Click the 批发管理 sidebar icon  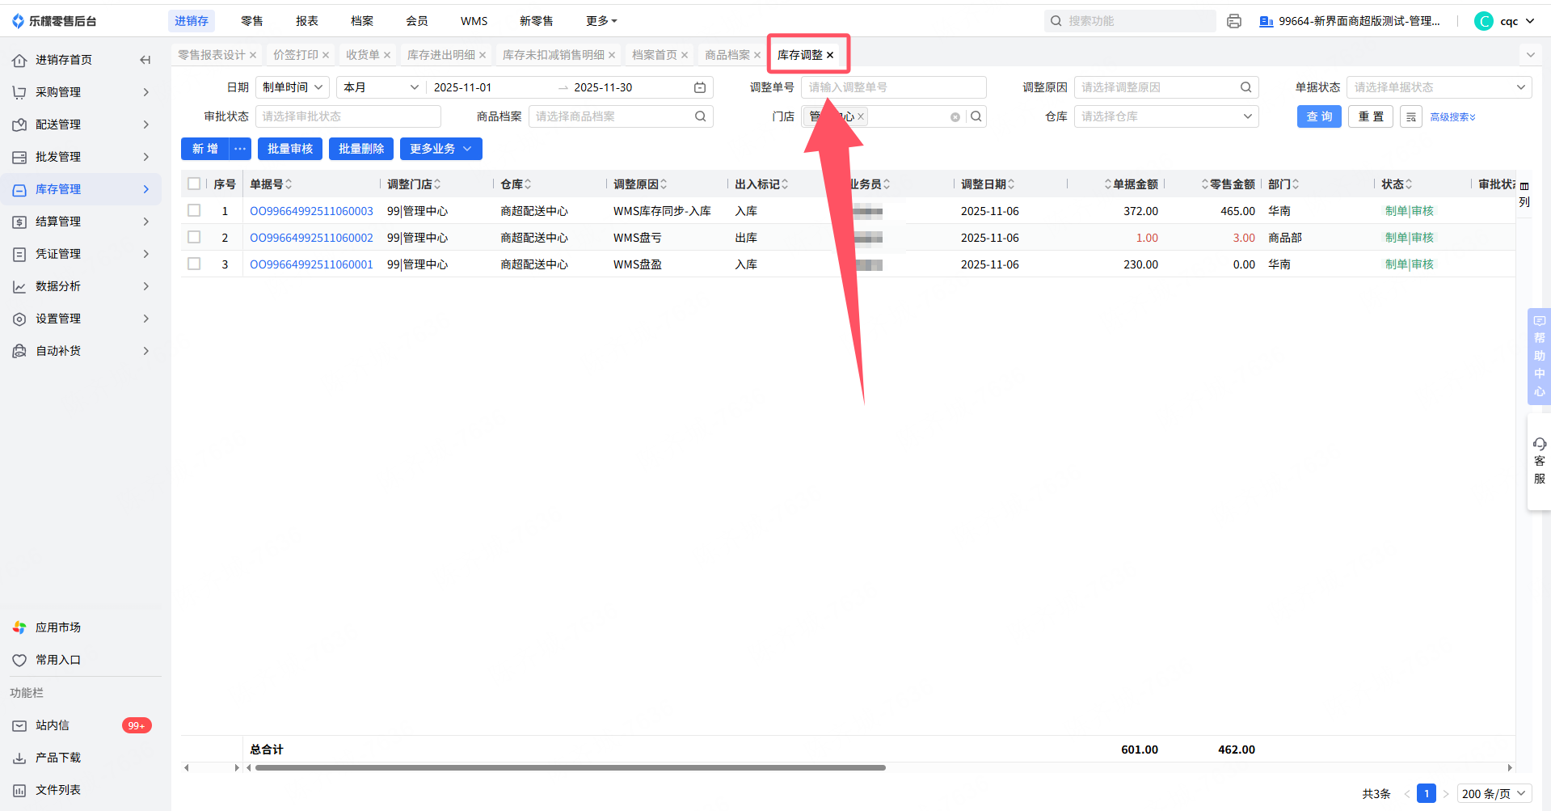tap(19, 157)
